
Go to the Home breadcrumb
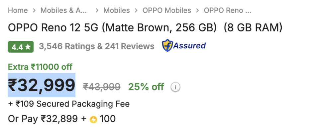pyautogui.click(x=18, y=10)
